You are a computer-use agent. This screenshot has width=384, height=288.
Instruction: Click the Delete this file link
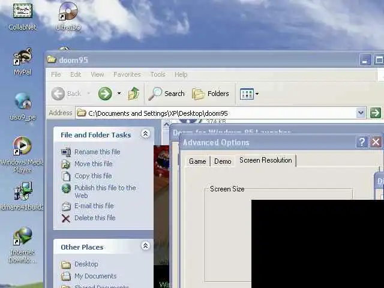tap(95, 218)
